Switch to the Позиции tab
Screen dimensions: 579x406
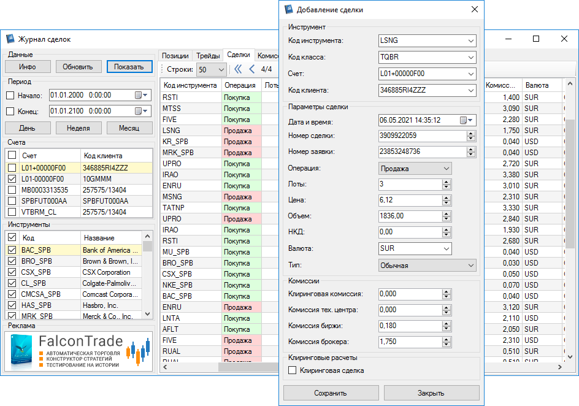pos(175,56)
